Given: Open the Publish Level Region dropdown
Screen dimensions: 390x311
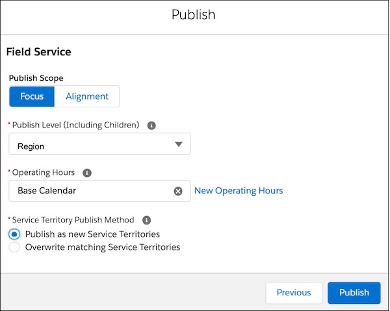Looking at the screenshot, I should pyautogui.click(x=99, y=144).
